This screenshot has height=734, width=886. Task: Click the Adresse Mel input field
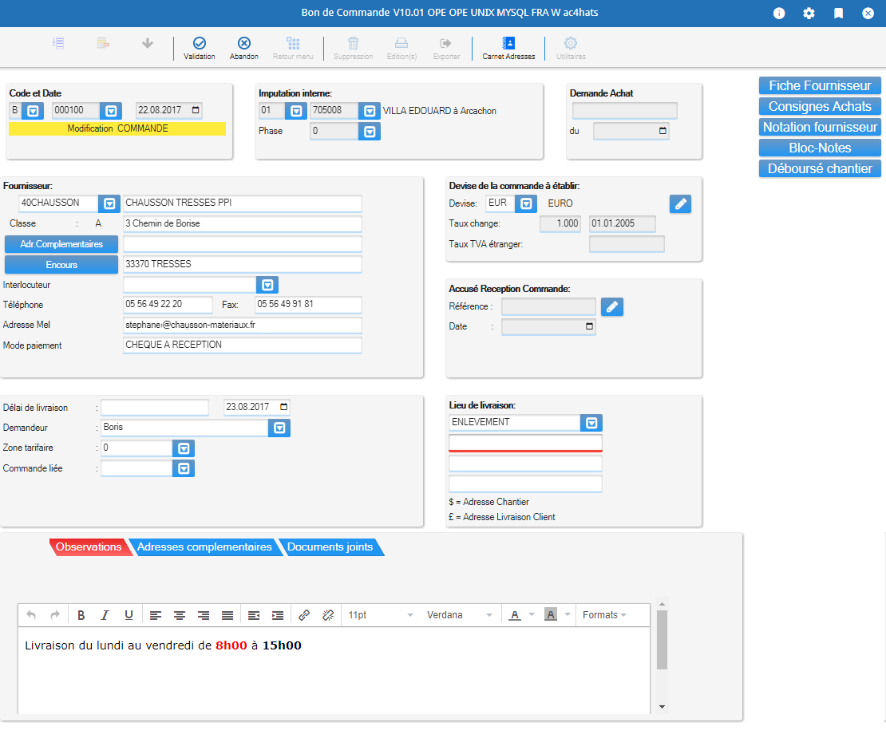[x=243, y=326]
